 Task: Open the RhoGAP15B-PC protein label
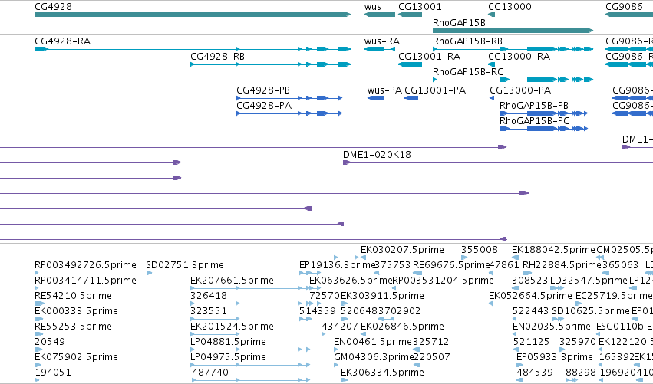coord(534,121)
